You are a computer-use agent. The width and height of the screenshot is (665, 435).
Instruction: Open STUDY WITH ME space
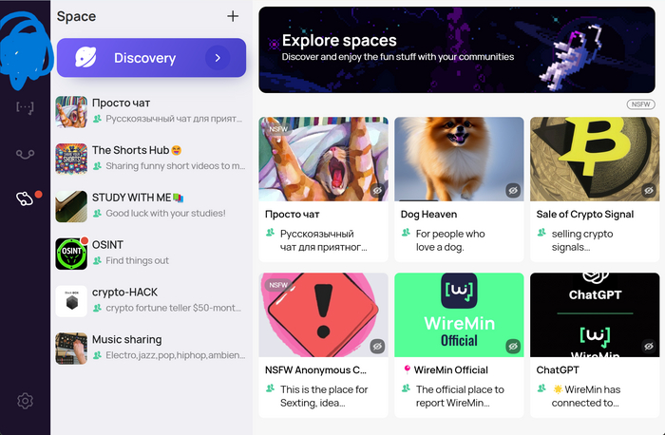click(151, 206)
